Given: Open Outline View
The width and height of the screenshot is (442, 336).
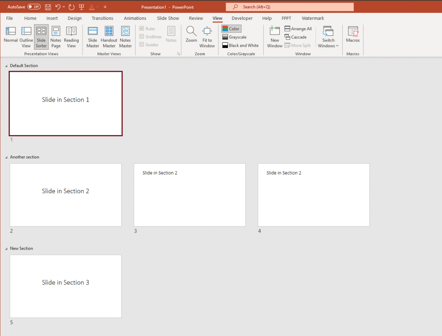Looking at the screenshot, I should pyautogui.click(x=26, y=37).
